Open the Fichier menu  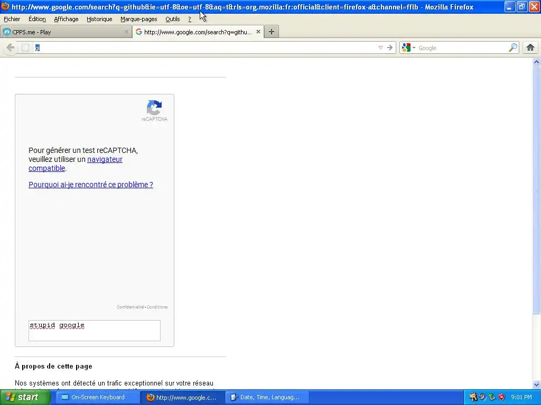[12, 19]
